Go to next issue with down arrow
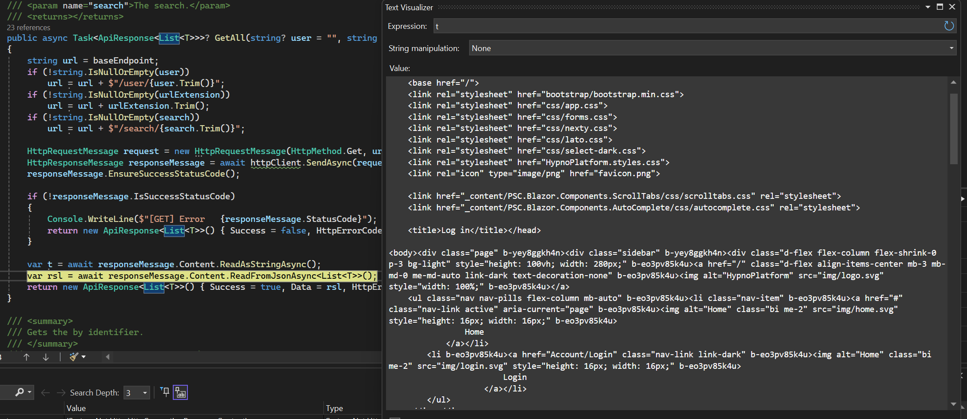Viewport: 967px width, 419px height. [x=46, y=357]
